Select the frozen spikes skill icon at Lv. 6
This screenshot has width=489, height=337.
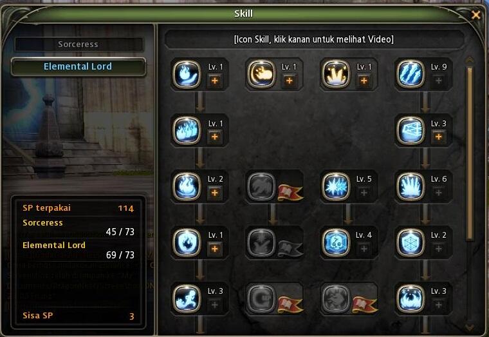(x=411, y=186)
